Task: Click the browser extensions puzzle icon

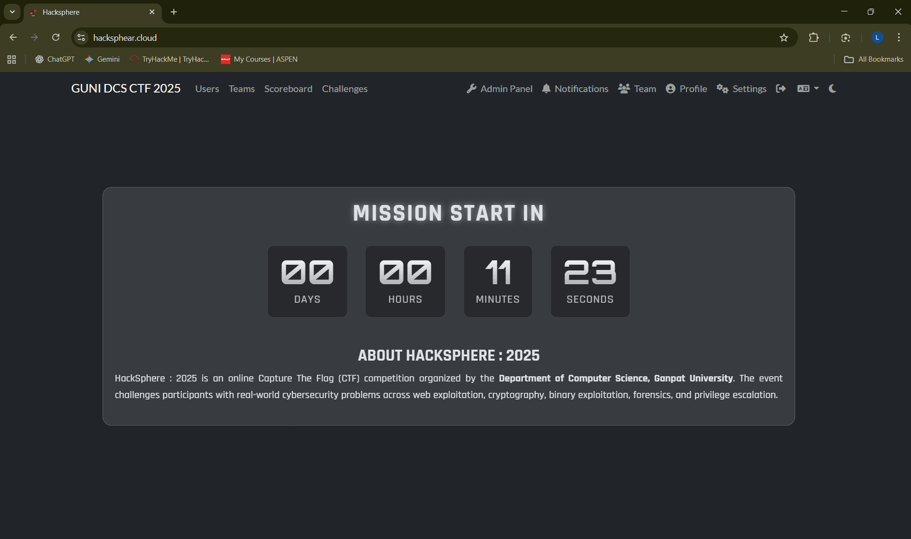Action: (814, 37)
